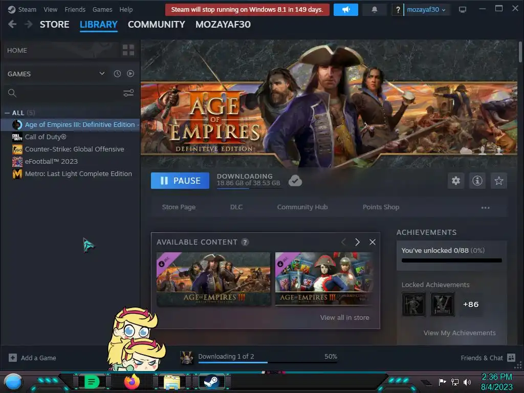Open the second locked achievement icon
This screenshot has width=524, height=393.
443,304
